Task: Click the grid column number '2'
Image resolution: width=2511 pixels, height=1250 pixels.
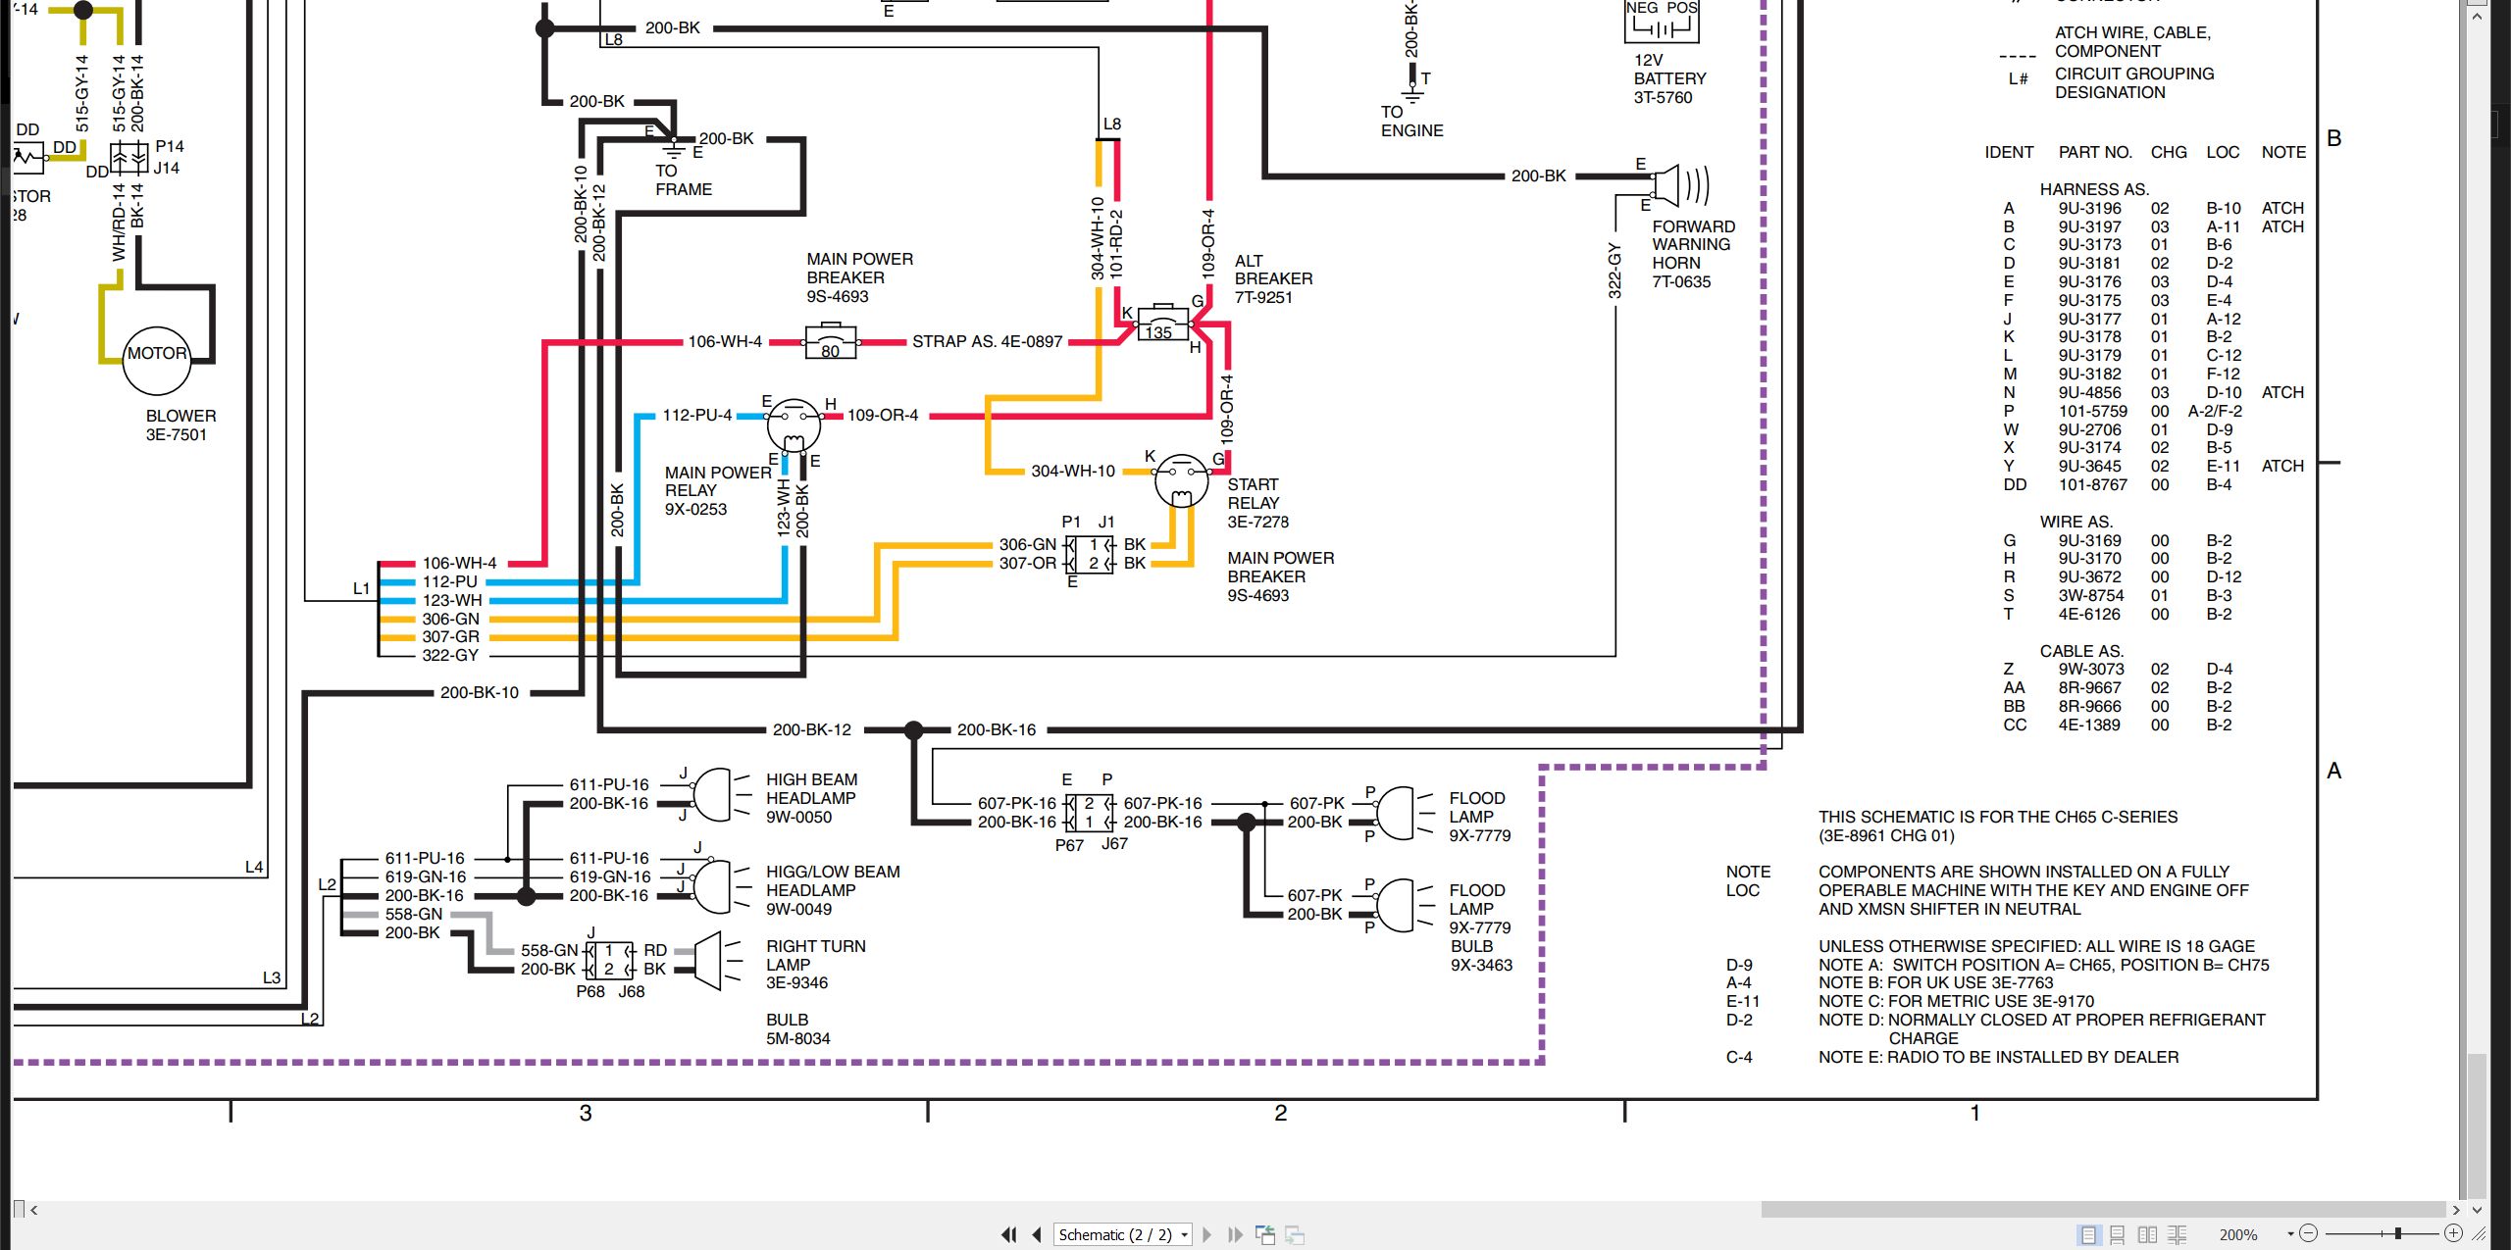Action: [1280, 1113]
